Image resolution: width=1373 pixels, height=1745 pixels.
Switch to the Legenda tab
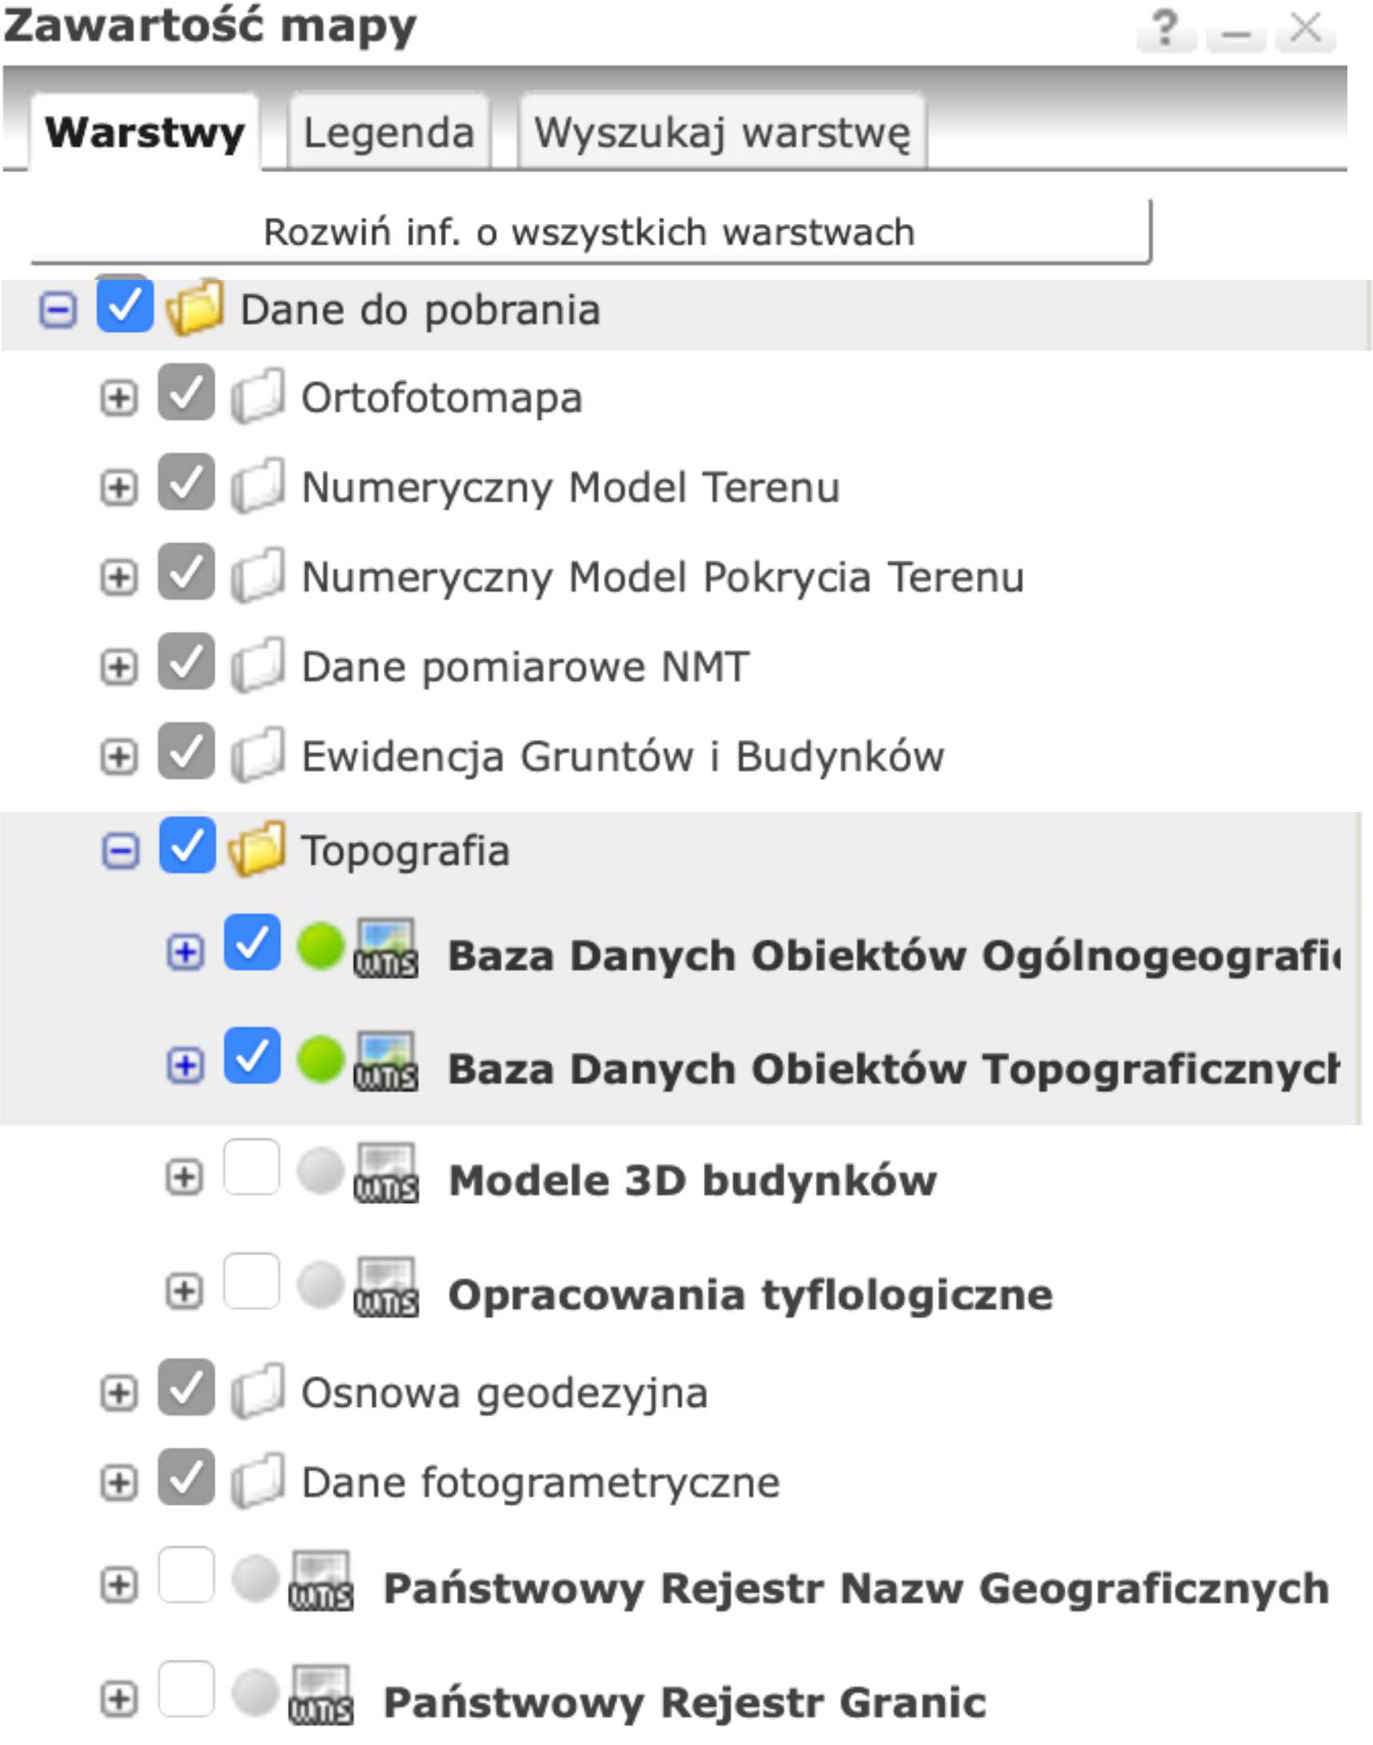(x=389, y=133)
